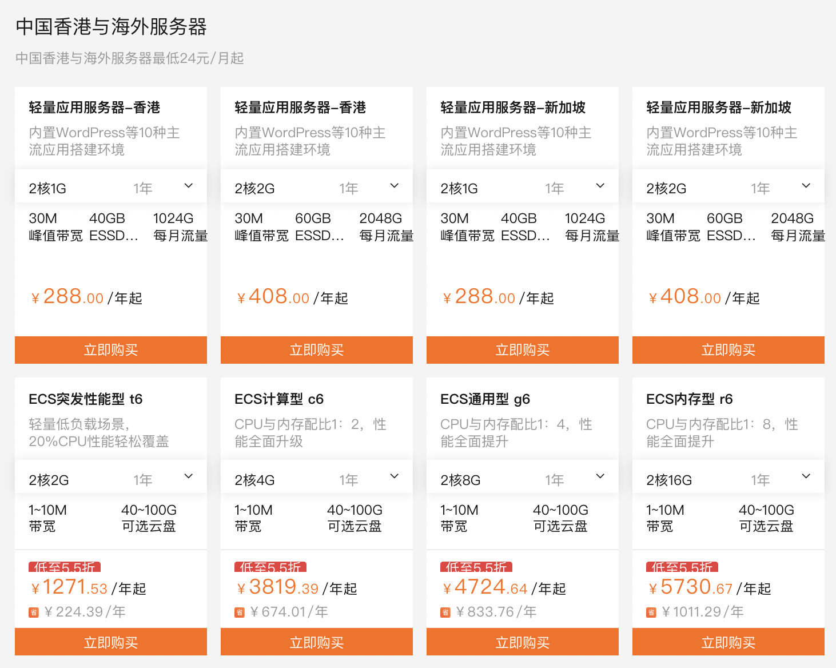Open the 1年 duration dropdown on 2核2G 香港 card
This screenshot has width=836, height=668.
(x=394, y=186)
